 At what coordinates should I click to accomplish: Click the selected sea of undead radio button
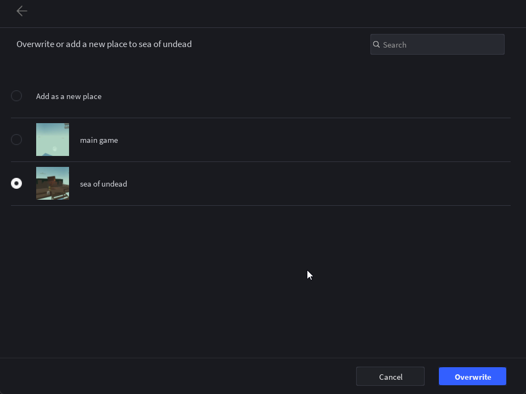click(16, 183)
